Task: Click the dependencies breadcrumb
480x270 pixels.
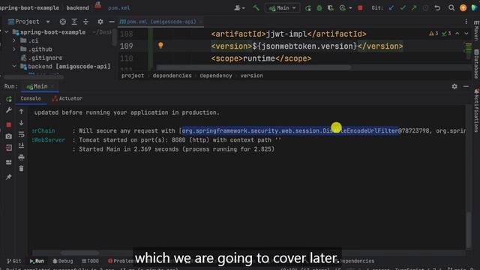Action: tap(172, 76)
